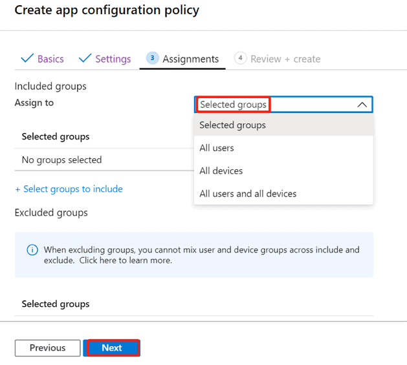Click the Basics step checkmark icon

[x=27, y=58]
